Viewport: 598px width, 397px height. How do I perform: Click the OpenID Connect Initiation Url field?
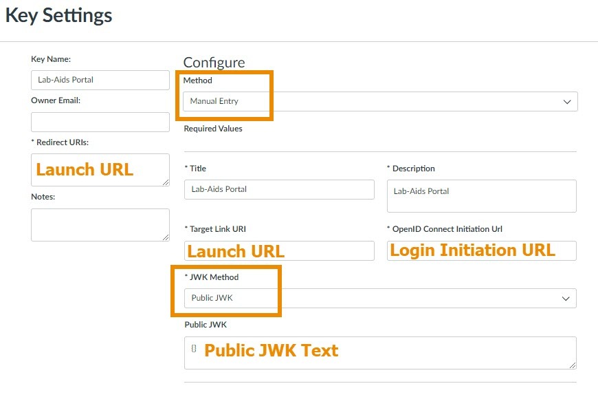(x=481, y=250)
